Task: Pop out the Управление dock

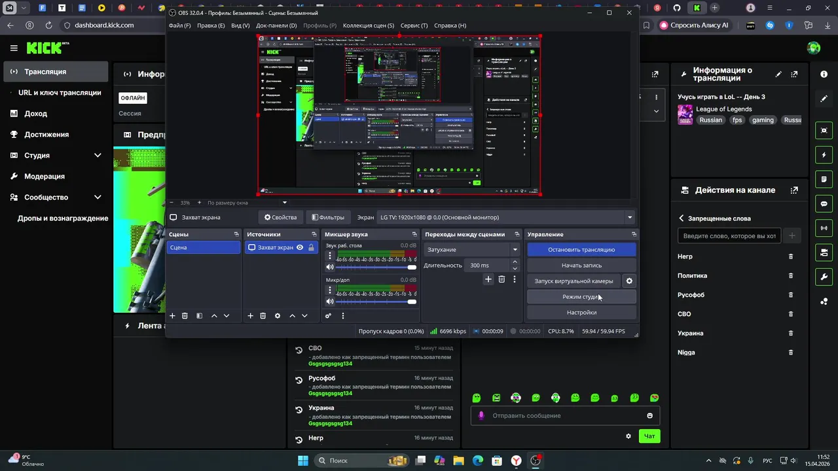Action: coord(634,234)
